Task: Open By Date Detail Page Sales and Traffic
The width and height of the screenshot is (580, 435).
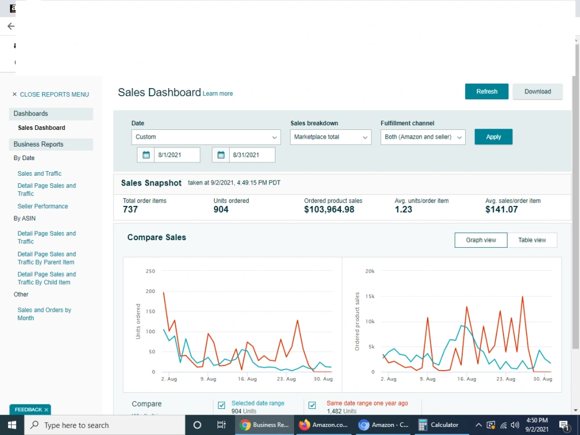Action: click(x=46, y=190)
